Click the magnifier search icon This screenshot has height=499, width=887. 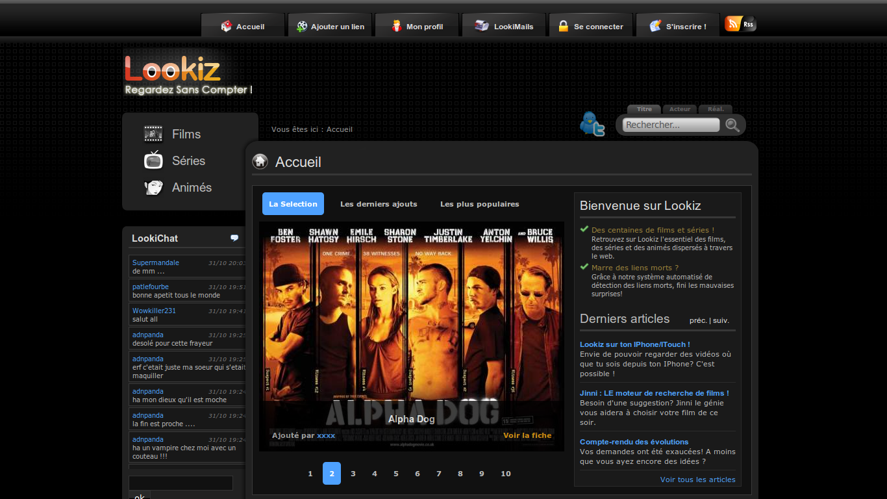click(732, 125)
